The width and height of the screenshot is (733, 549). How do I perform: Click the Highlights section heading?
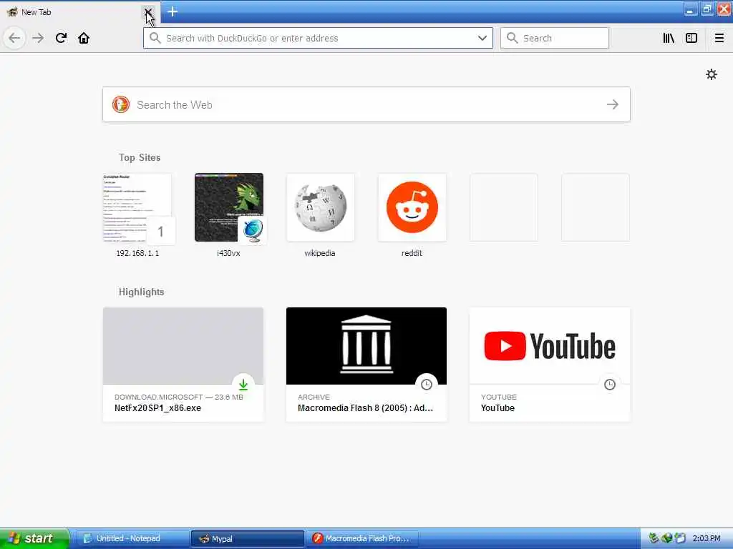pos(141,292)
